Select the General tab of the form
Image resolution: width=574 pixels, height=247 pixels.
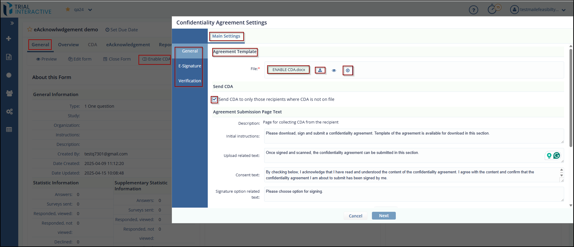tap(40, 45)
